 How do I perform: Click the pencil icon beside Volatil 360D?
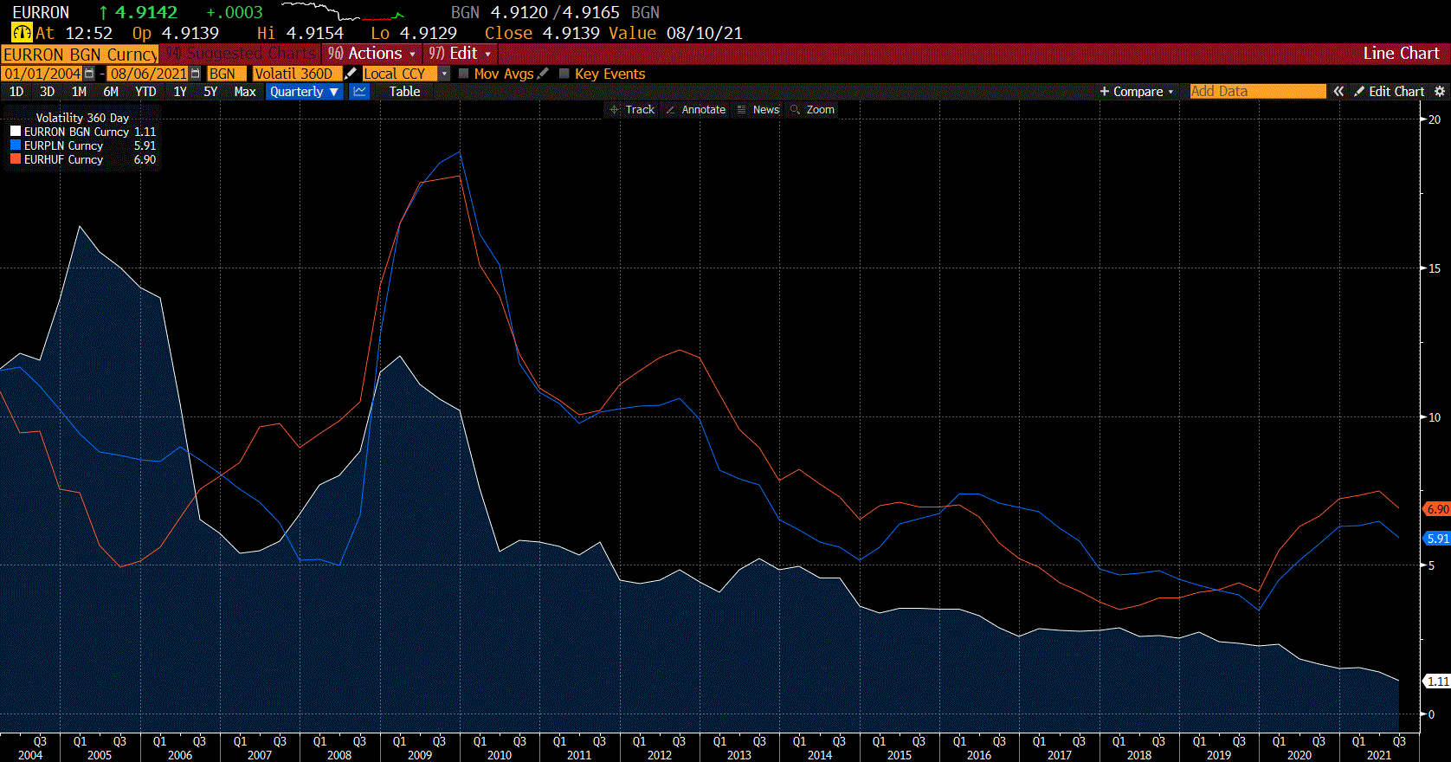350,74
